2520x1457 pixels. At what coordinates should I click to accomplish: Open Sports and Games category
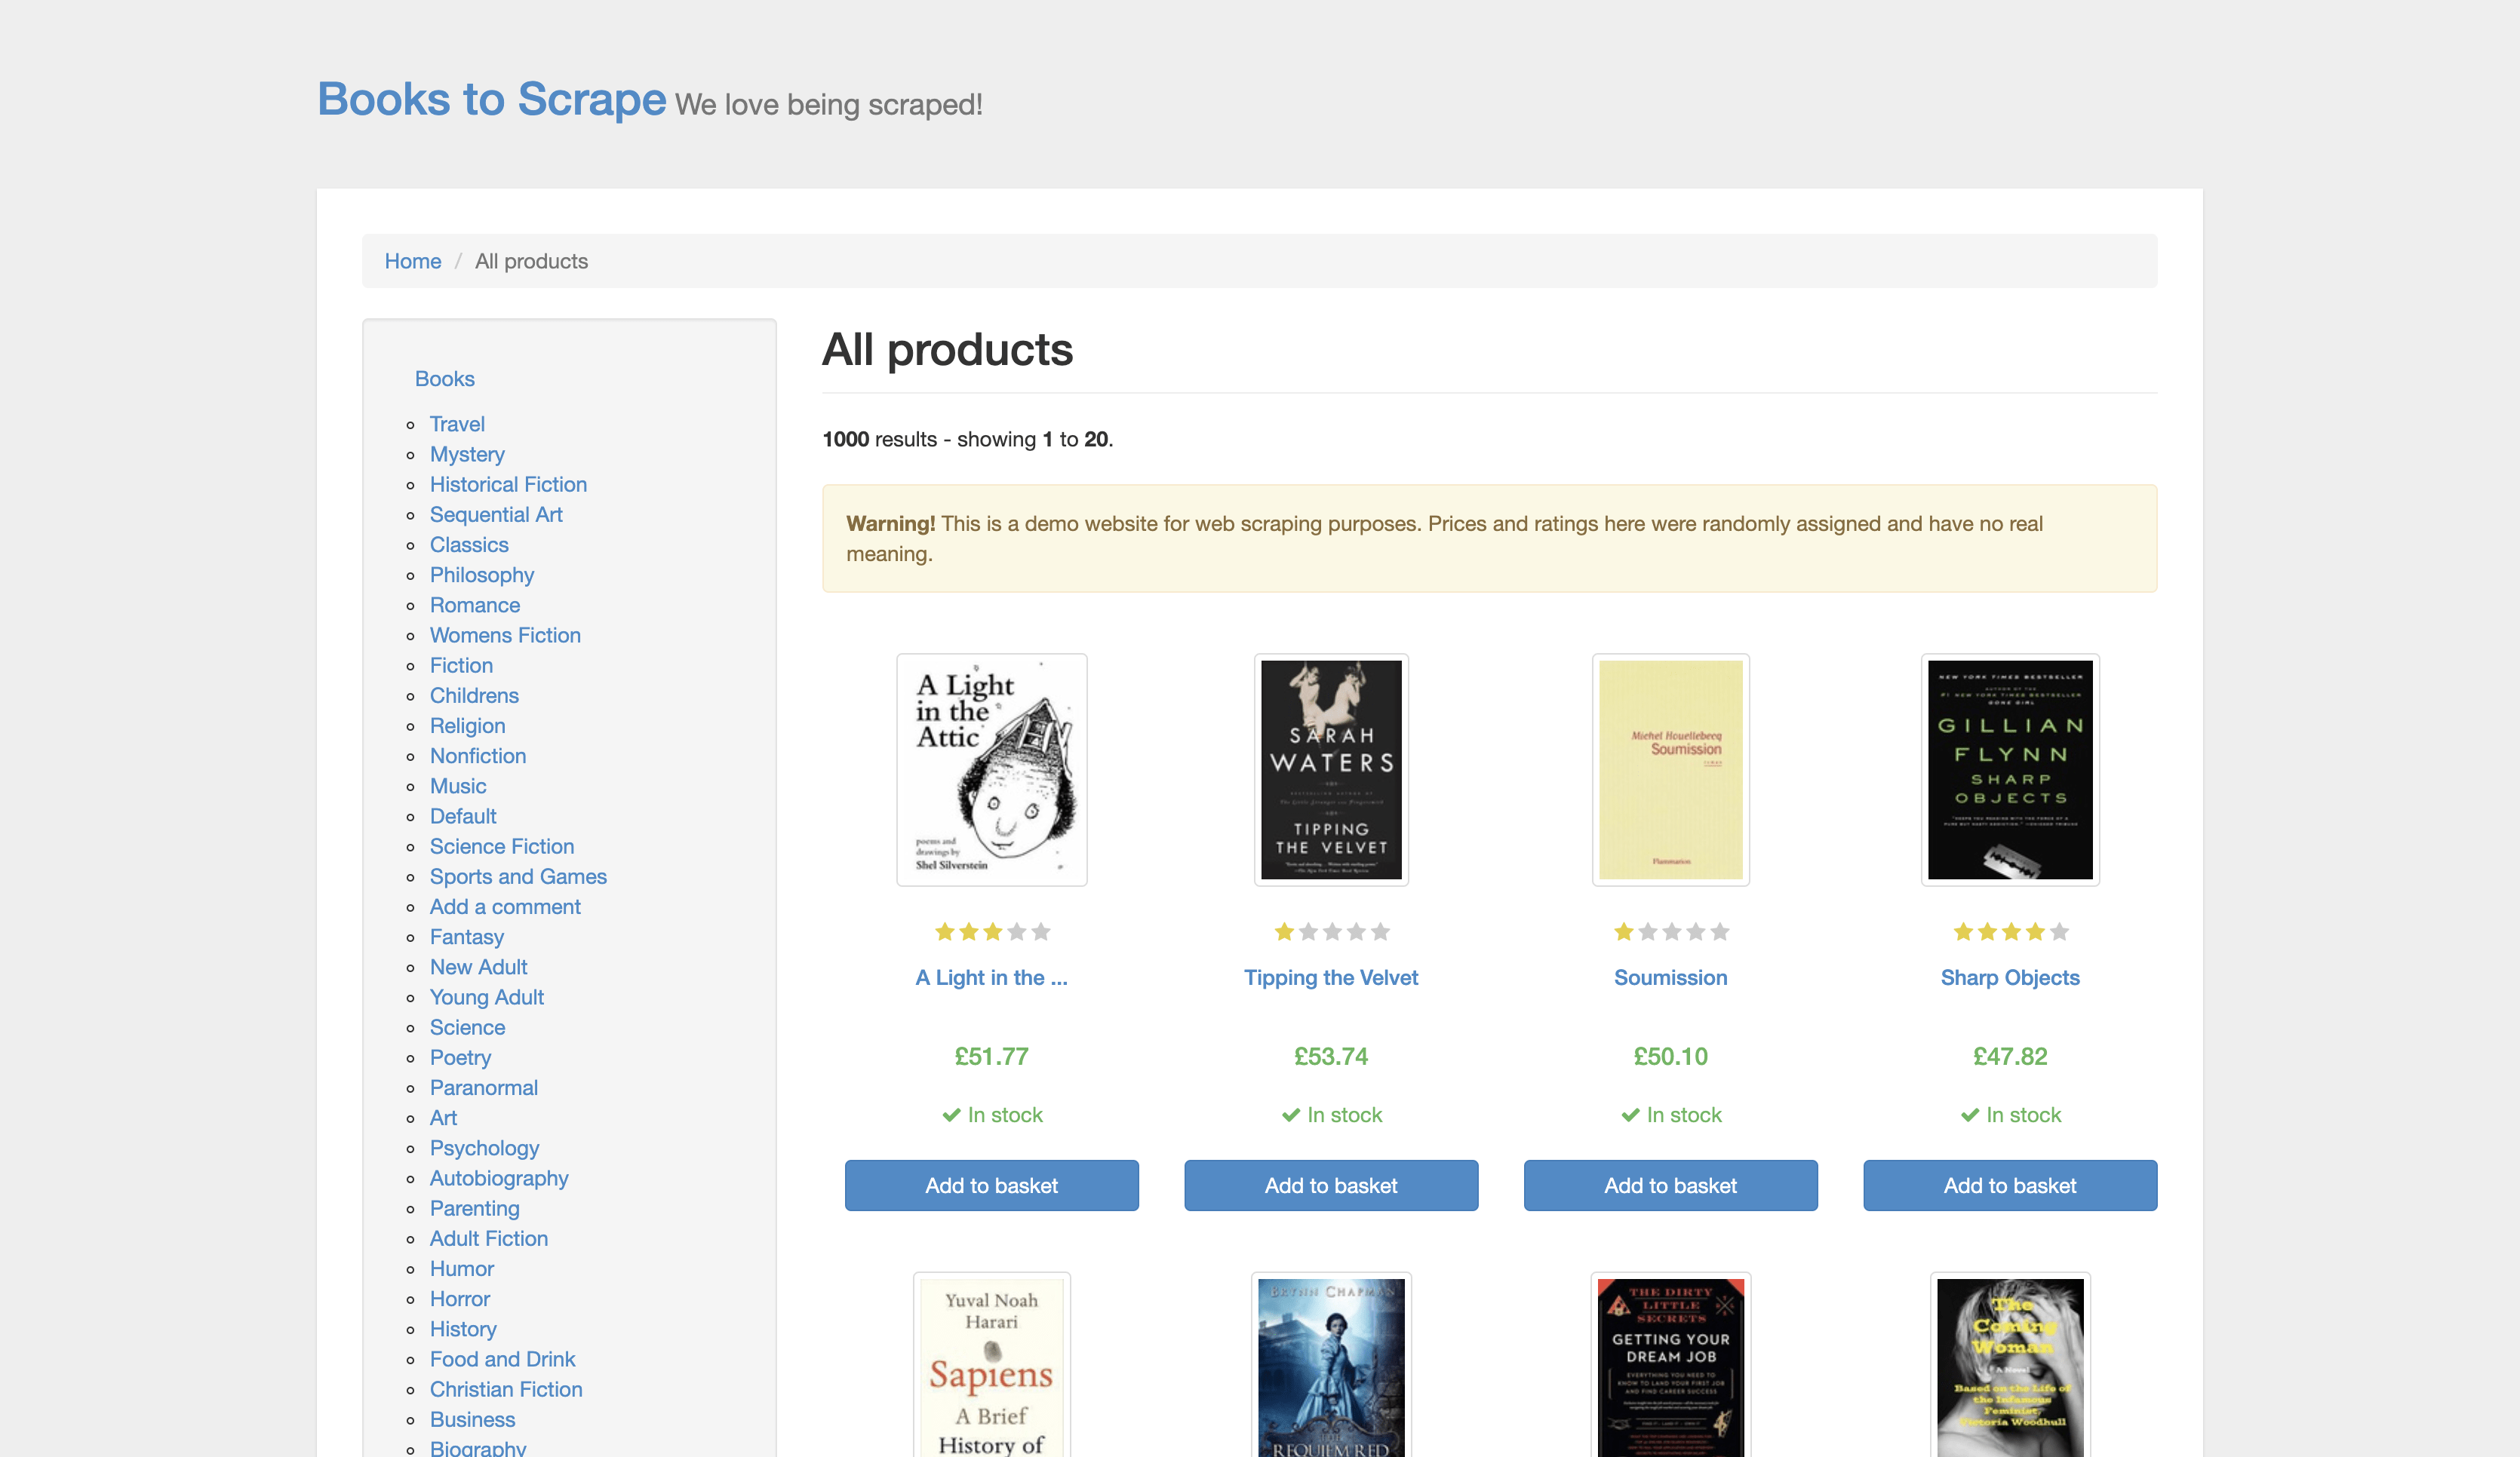point(518,876)
